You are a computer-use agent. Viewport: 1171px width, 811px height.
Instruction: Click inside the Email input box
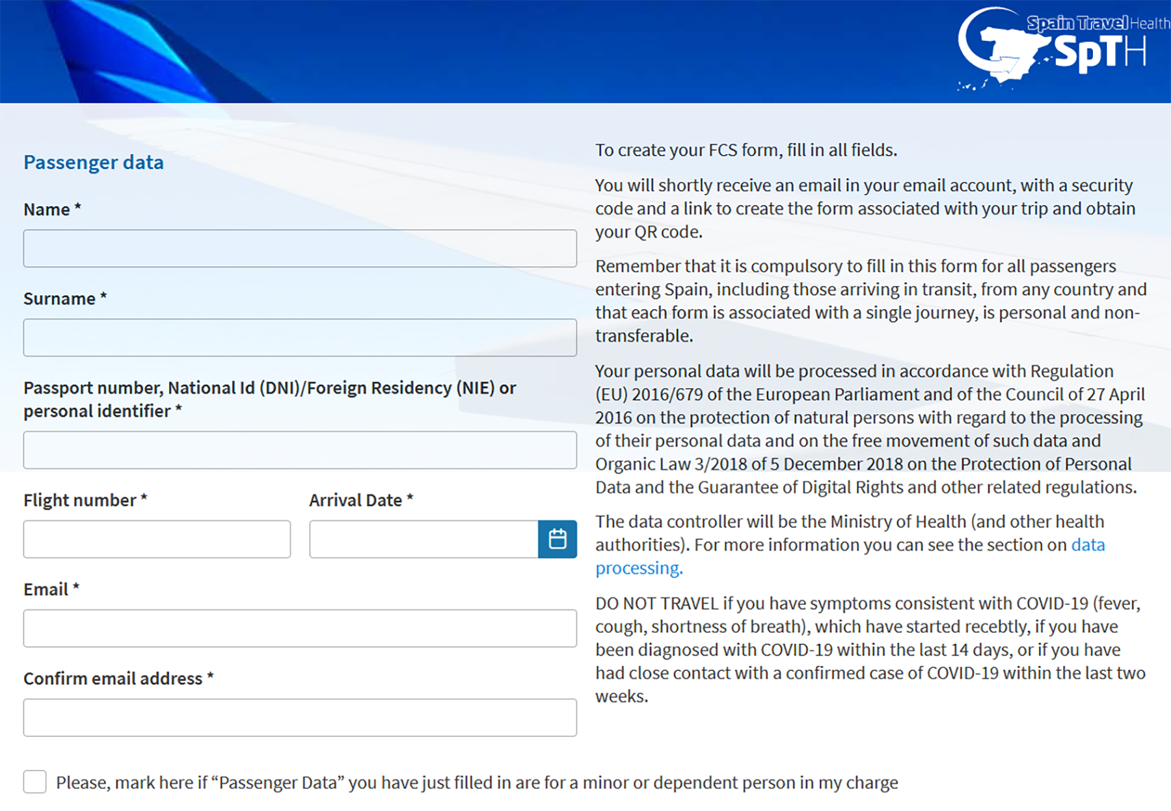[300, 628]
